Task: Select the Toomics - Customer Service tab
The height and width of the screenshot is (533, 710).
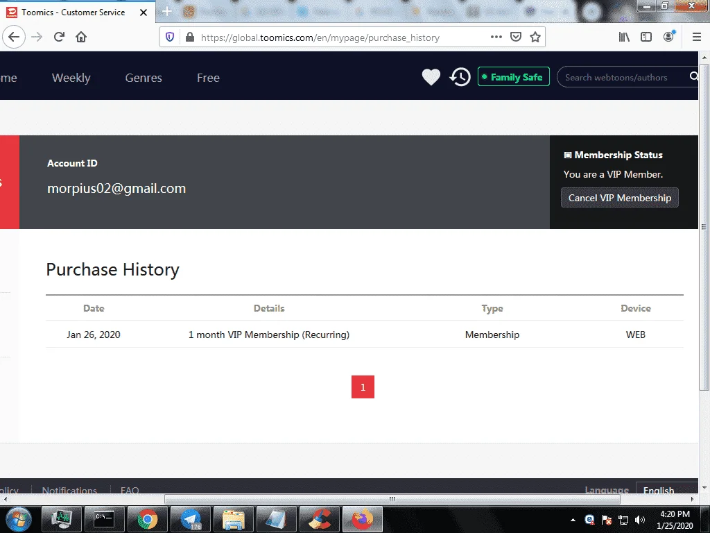Action: [x=77, y=12]
